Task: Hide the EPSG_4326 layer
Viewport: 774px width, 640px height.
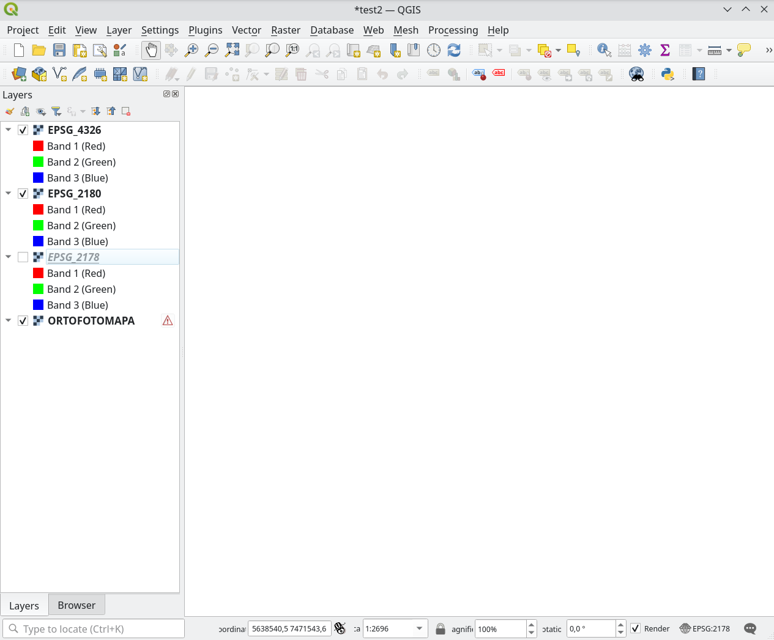Action: tap(23, 130)
